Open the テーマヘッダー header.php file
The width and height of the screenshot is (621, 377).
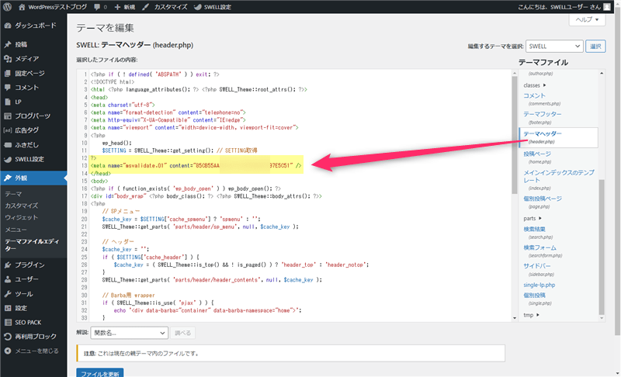coord(542,133)
